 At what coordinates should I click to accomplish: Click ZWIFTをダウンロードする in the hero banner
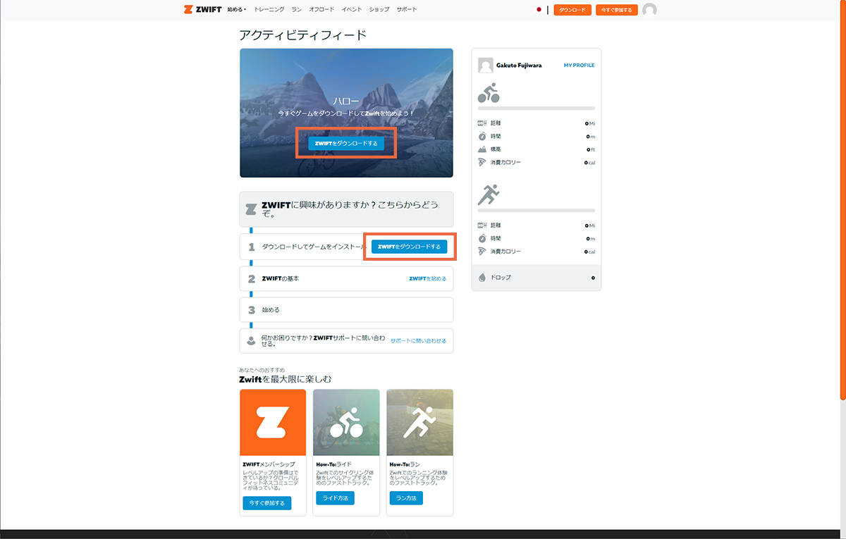(x=346, y=143)
